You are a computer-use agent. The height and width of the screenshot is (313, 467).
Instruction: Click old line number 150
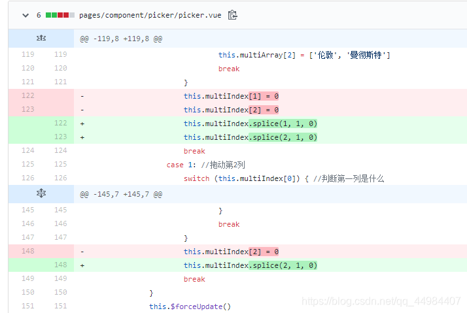tap(28, 292)
